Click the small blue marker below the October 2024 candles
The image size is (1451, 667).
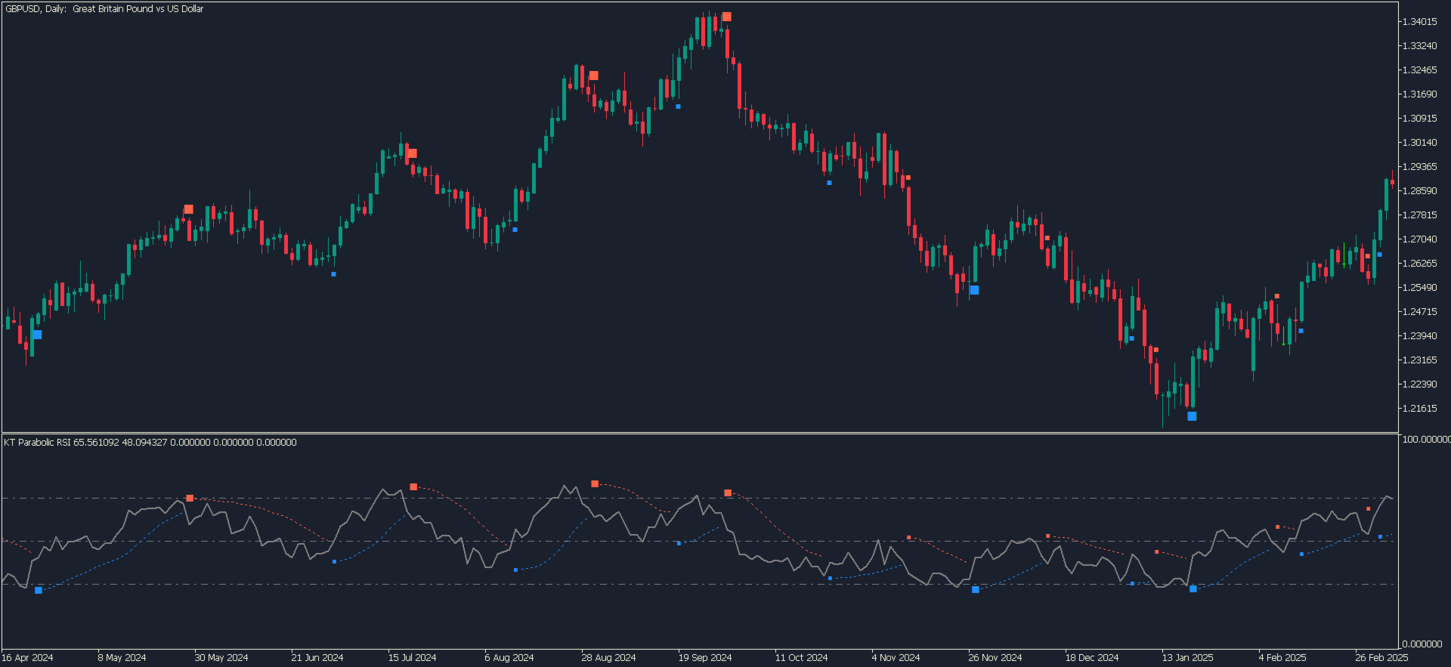pyautogui.click(x=829, y=183)
